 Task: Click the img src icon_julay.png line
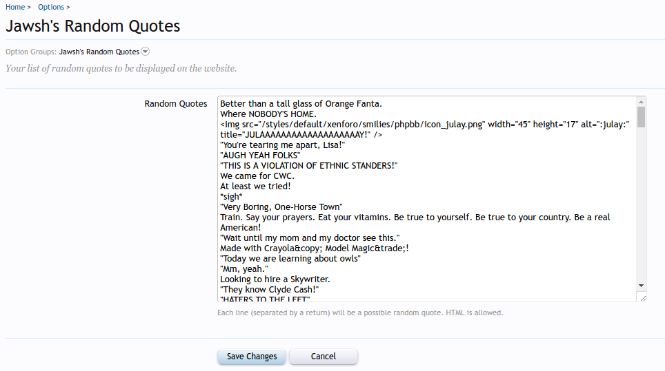[x=424, y=129]
